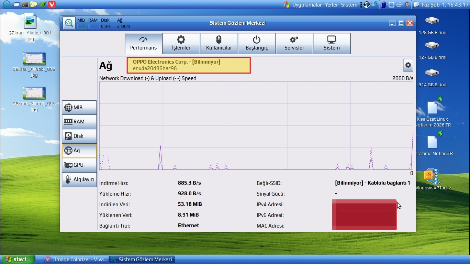Viewport: 470px width, 264px height.
Task: Click the white square tray icon
Action: coord(391,4)
